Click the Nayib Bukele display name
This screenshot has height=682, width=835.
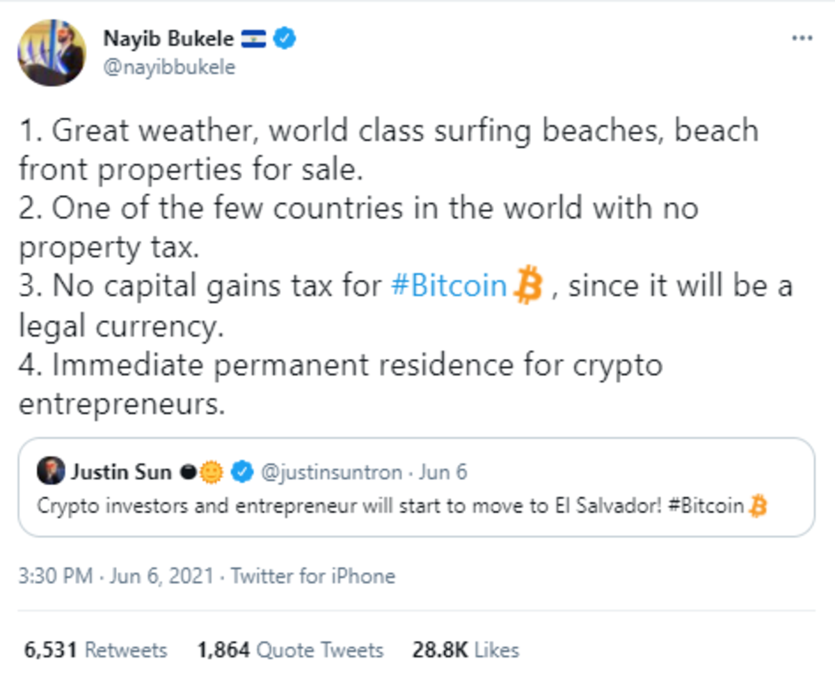pyautogui.click(x=168, y=39)
